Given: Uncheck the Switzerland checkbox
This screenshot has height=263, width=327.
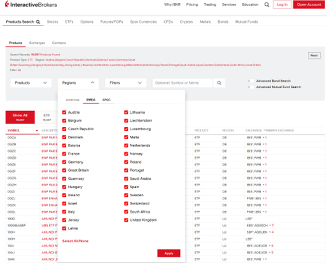Looking at the screenshot, I should 126,203.
